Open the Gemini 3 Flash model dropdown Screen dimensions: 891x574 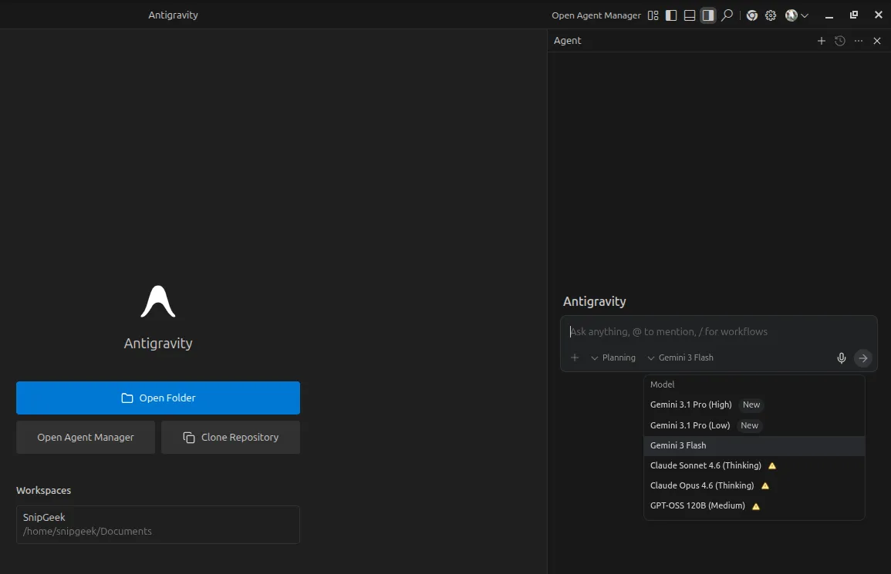click(680, 357)
